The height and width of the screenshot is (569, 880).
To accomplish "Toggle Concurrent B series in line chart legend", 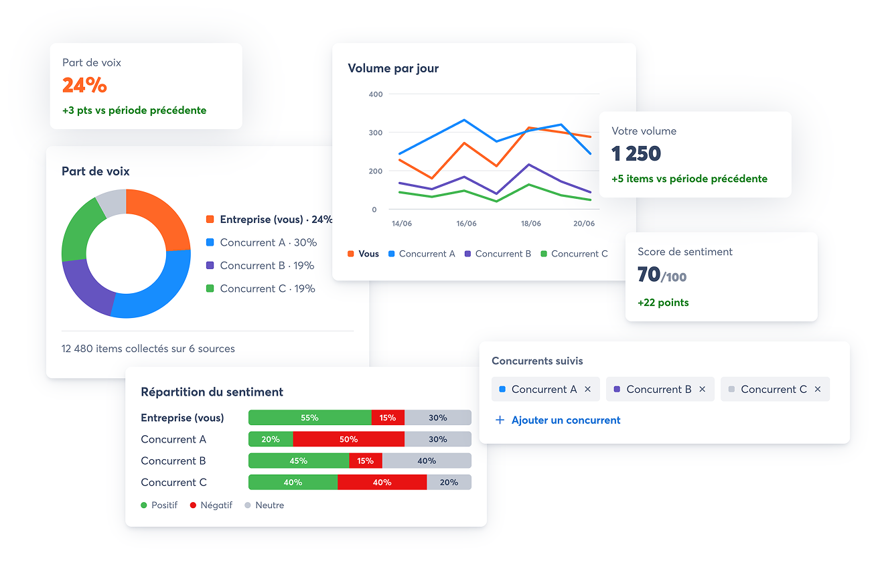I will click(x=498, y=254).
